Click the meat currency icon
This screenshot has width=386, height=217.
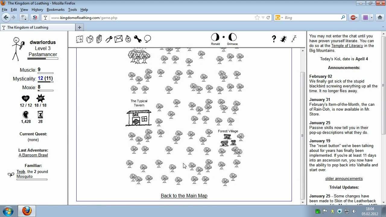pyautogui.click(x=26, y=115)
